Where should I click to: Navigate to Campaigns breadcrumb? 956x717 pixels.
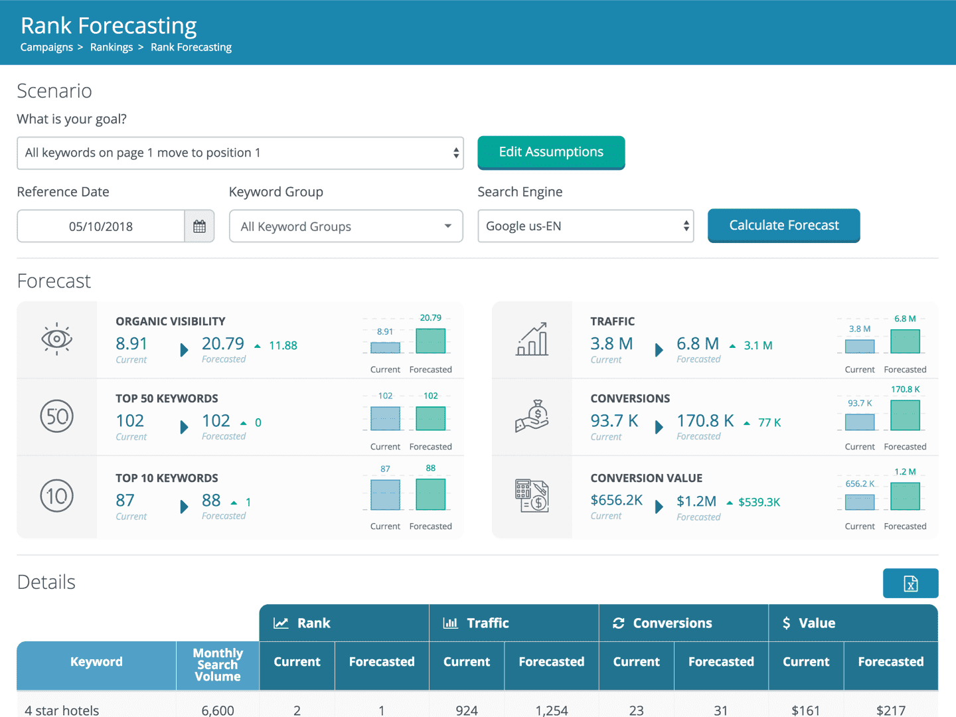point(46,47)
